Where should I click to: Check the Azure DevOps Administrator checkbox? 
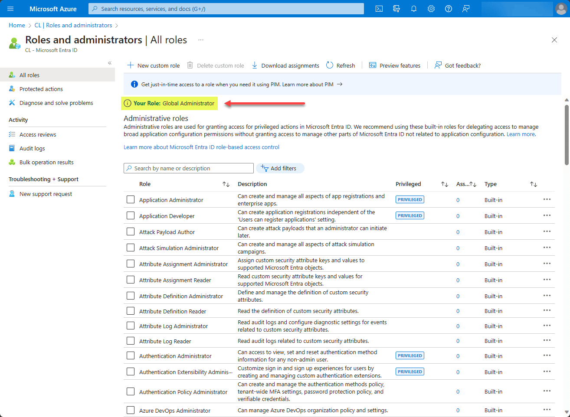pyautogui.click(x=131, y=410)
